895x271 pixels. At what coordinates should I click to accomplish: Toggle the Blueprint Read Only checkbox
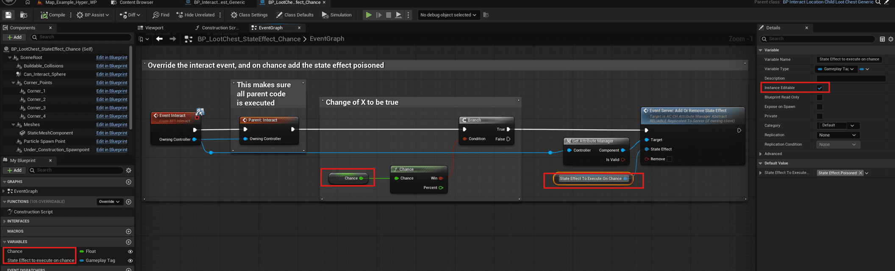820,97
